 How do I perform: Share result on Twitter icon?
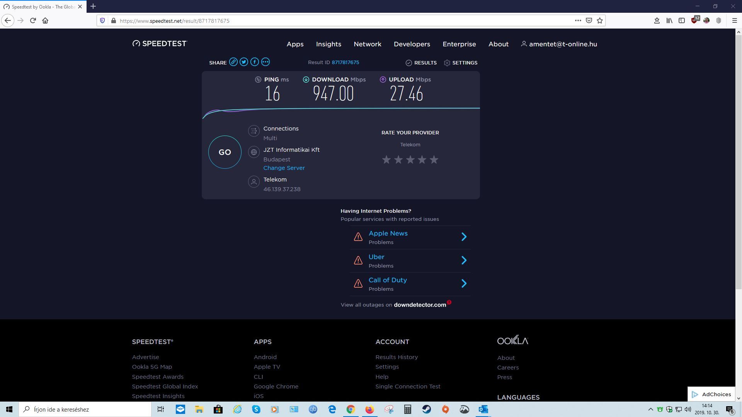244,62
